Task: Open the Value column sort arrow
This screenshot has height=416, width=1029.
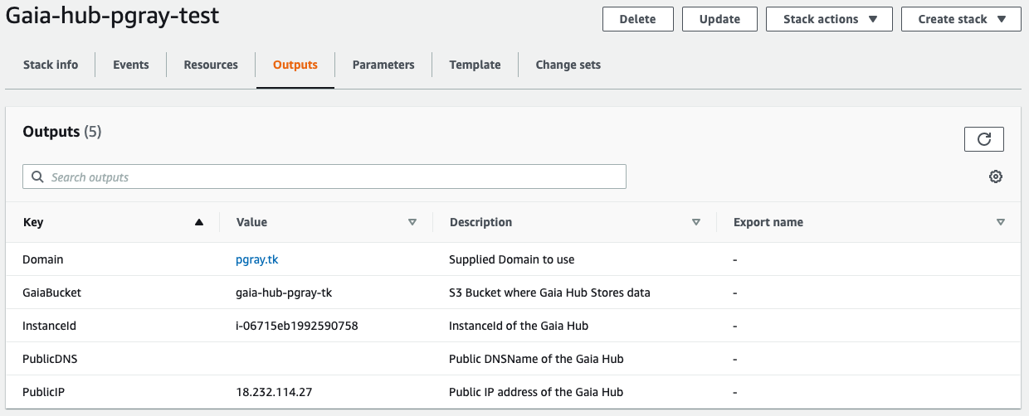Action: point(412,222)
